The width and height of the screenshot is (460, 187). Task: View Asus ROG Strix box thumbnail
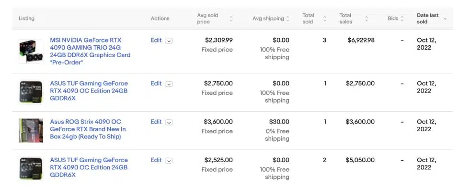(x=31, y=130)
